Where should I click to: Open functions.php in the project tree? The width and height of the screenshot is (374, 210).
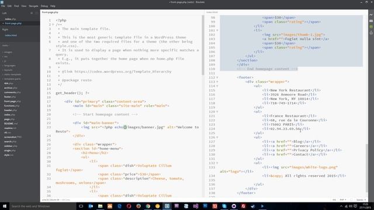12,106
